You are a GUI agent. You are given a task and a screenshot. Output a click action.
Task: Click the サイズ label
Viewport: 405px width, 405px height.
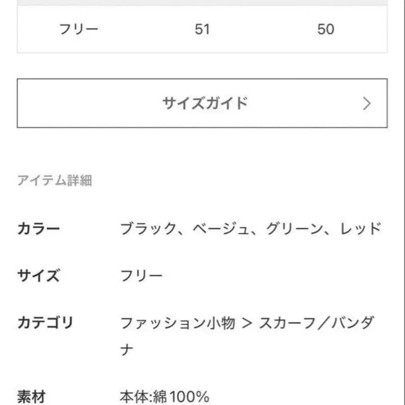tap(39, 276)
